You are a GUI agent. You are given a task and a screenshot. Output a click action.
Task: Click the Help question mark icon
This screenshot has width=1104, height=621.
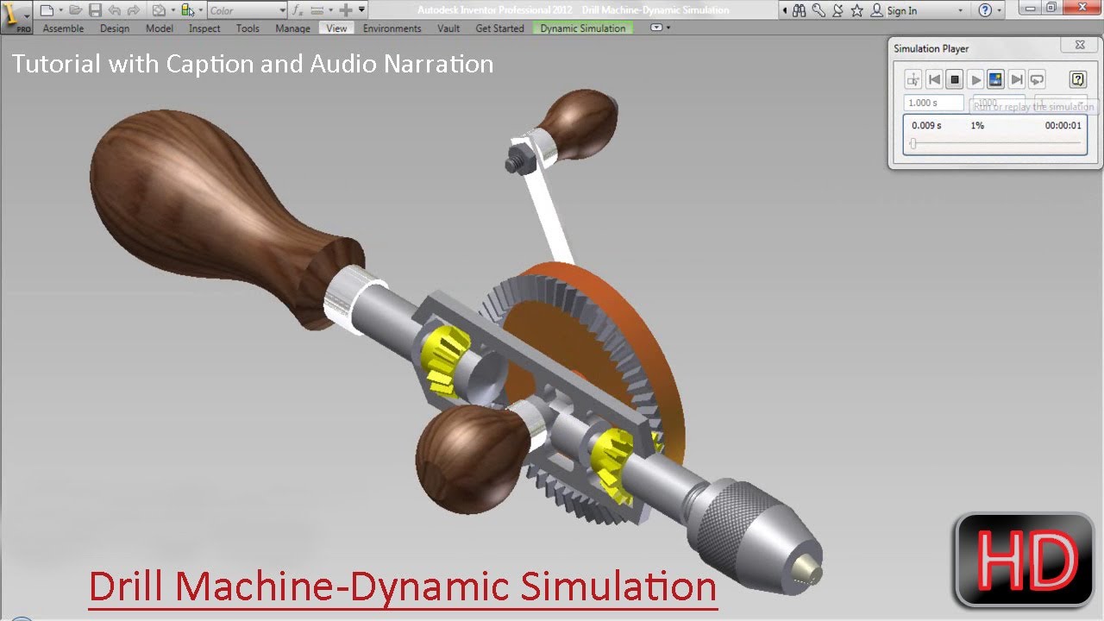[x=985, y=10]
